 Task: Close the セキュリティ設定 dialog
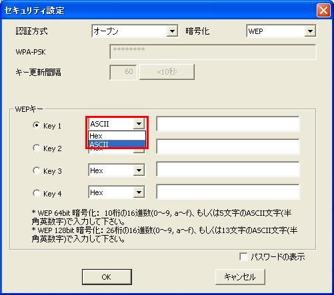click(323, 10)
